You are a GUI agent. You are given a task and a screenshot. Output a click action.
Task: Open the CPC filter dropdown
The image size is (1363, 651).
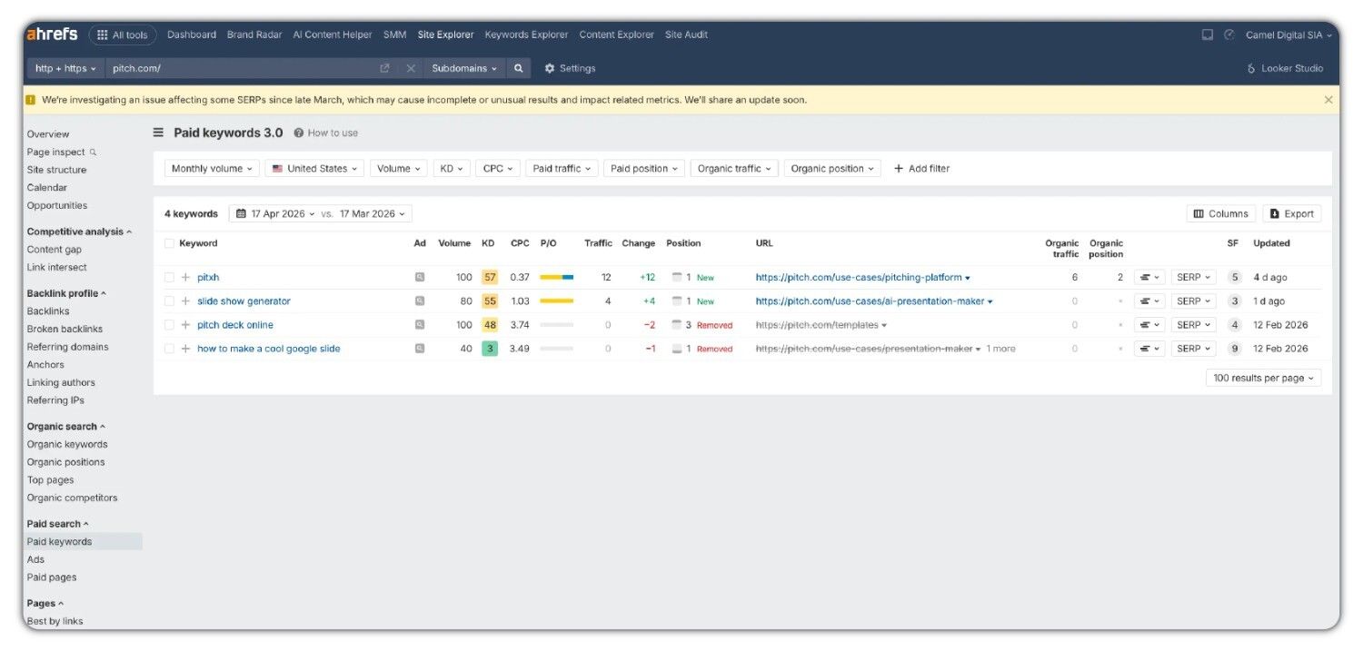click(x=498, y=168)
